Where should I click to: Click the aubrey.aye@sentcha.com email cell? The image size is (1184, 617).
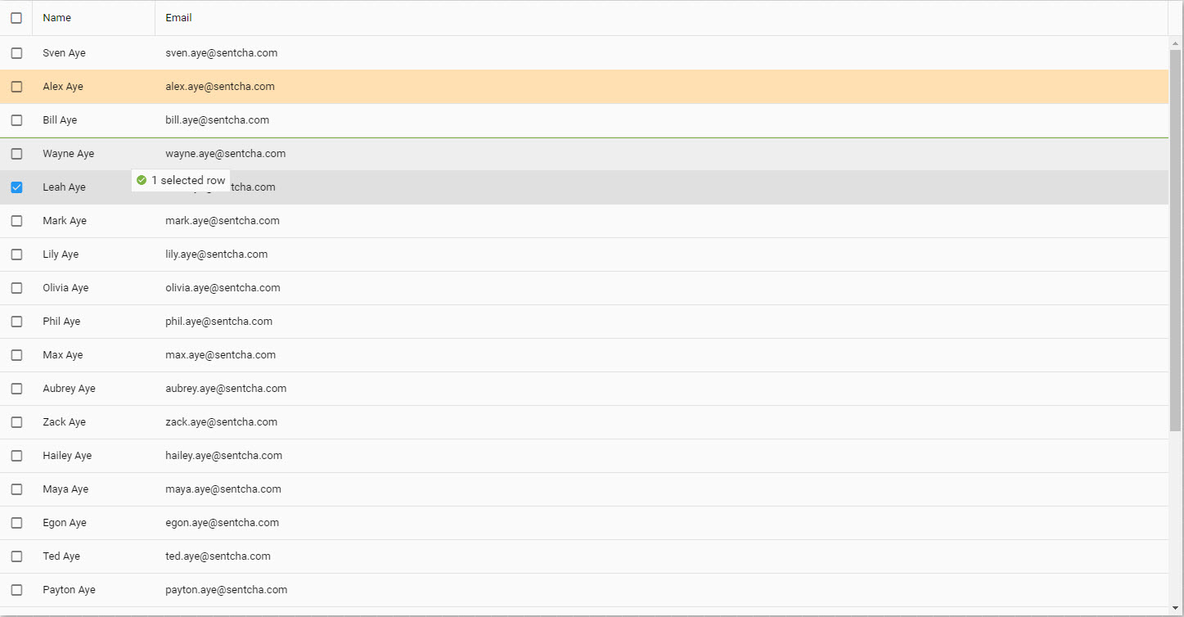click(226, 389)
